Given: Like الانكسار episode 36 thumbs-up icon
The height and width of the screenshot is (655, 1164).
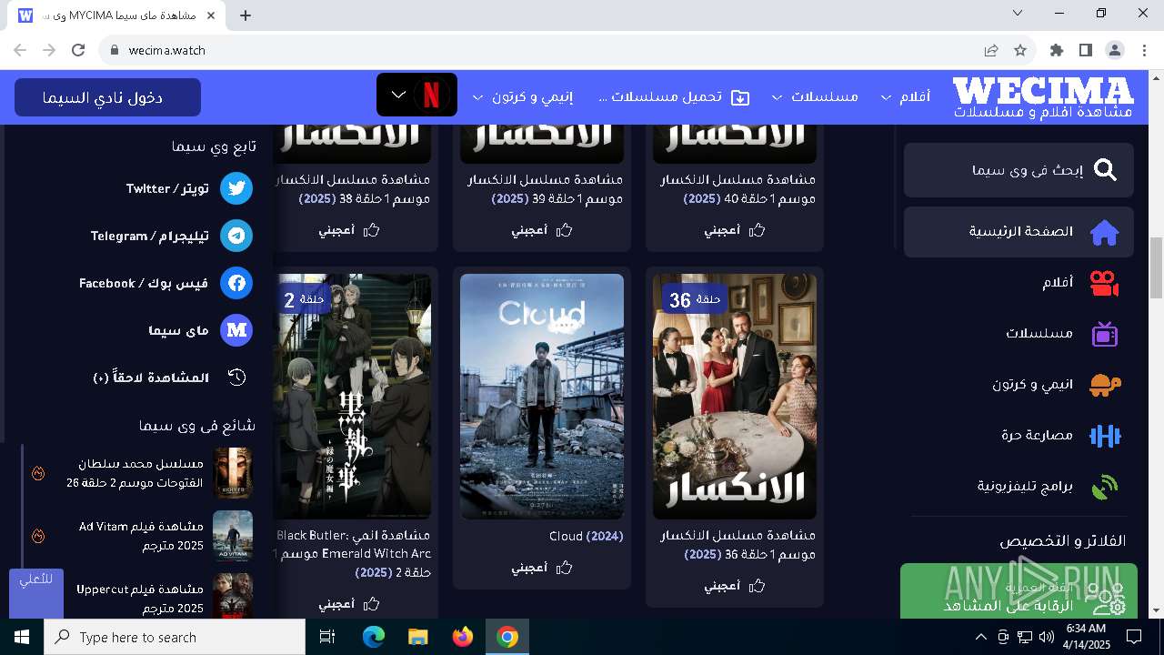Looking at the screenshot, I should pos(758,586).
